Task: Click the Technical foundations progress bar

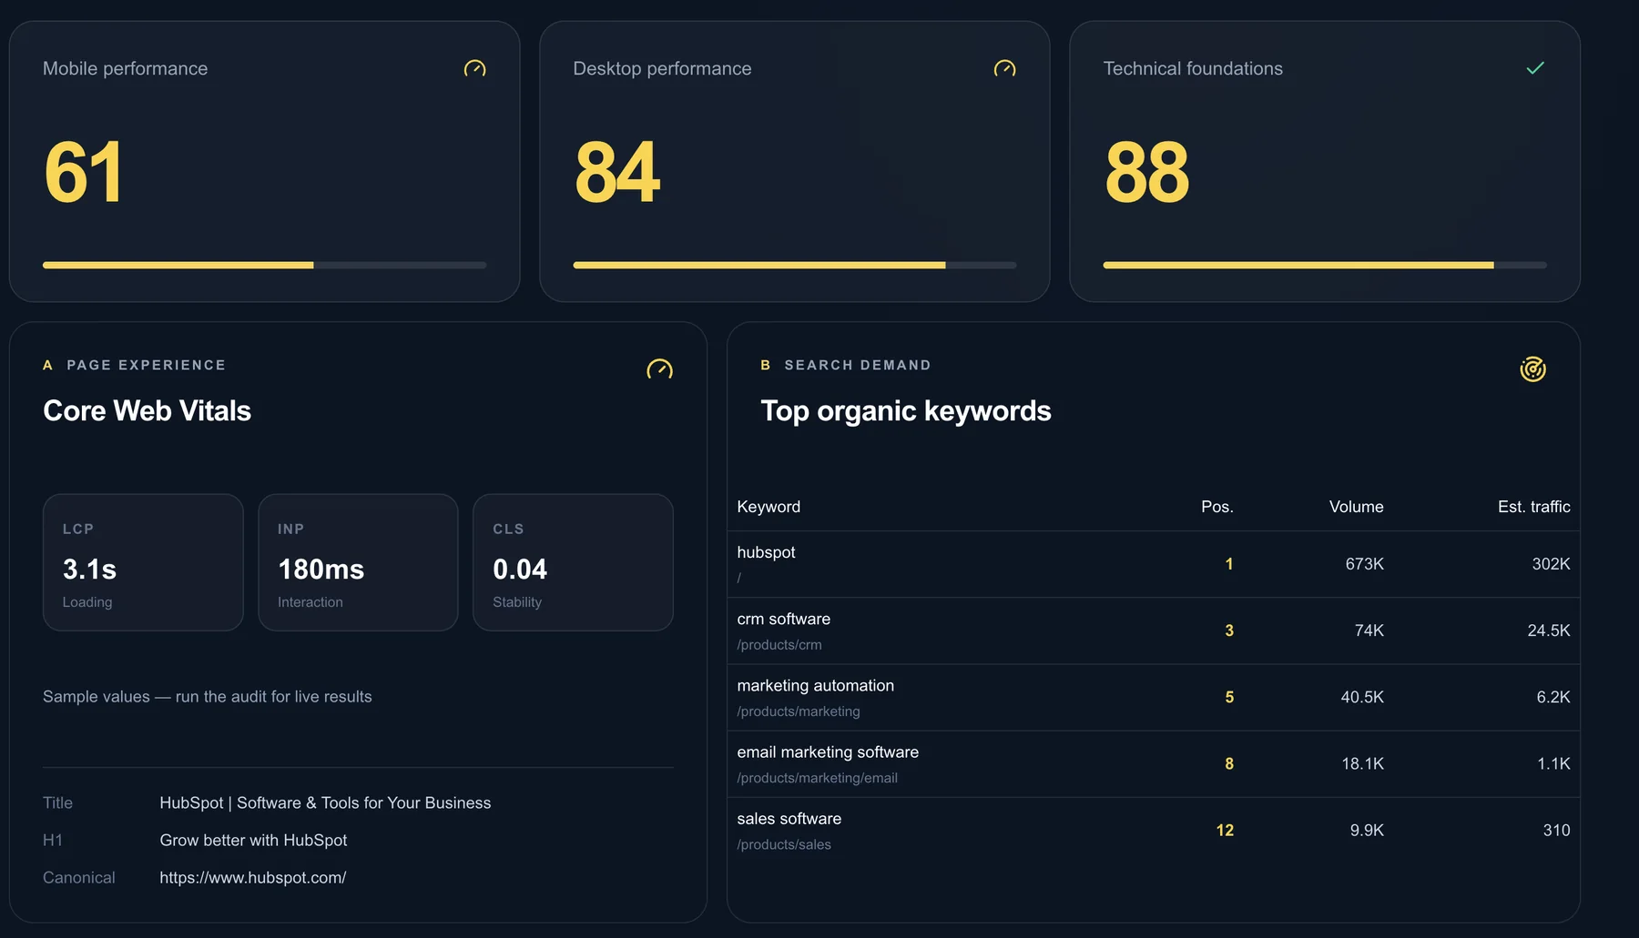Action: click(1325, 266)
